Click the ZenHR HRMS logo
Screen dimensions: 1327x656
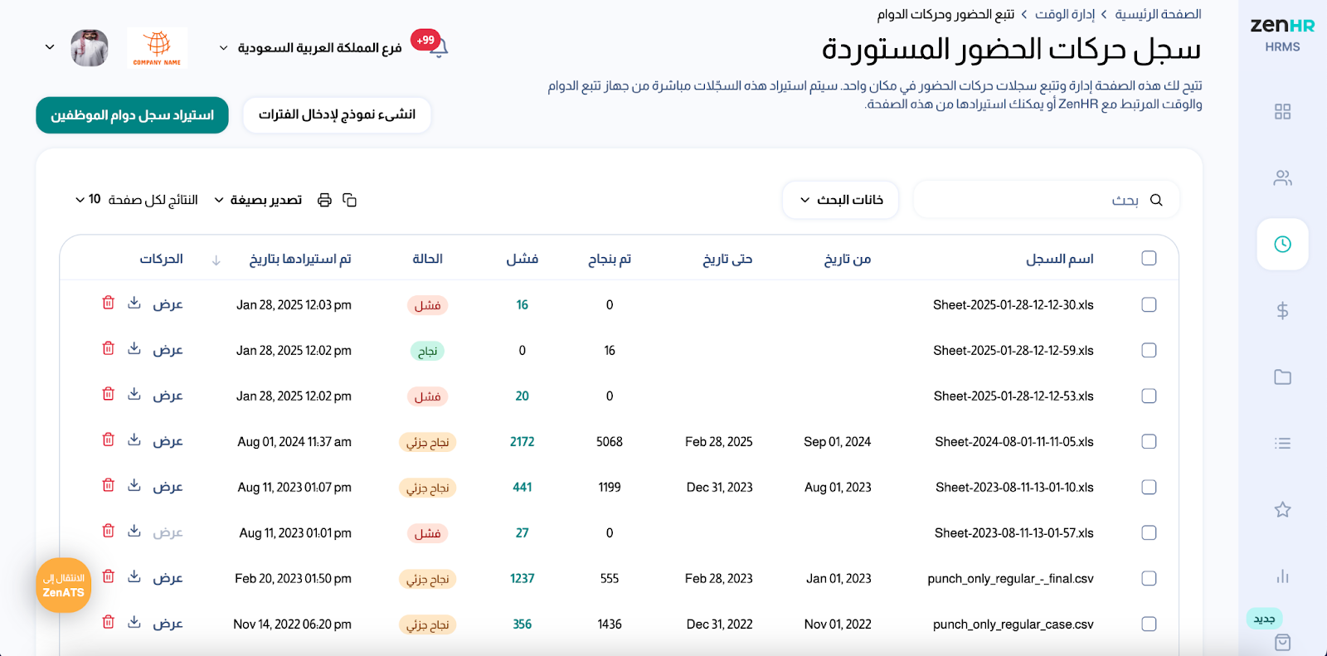(x=1282, y=34)
